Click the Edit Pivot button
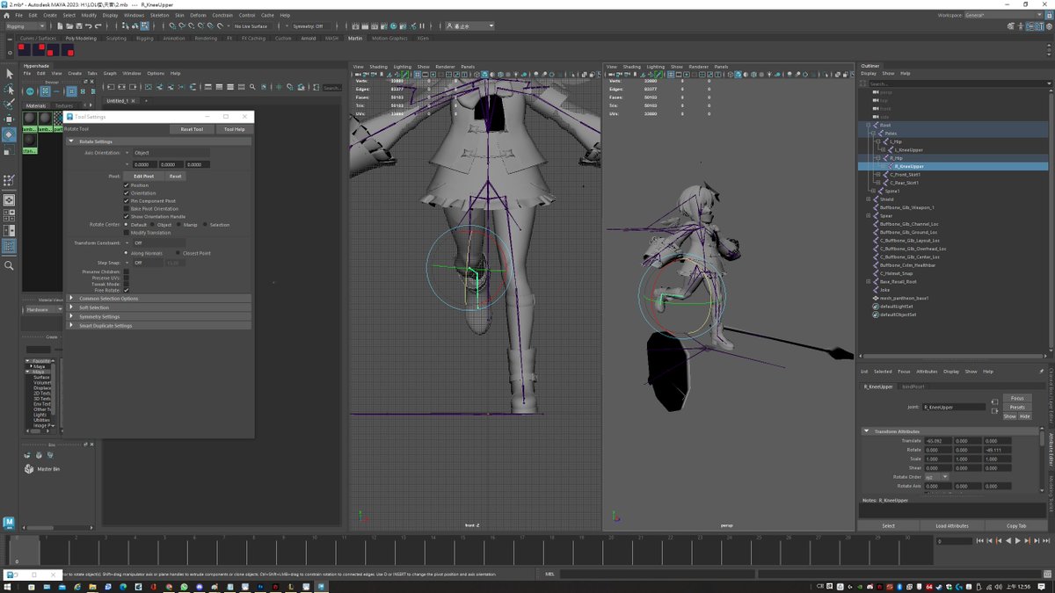This screenshot has width=1055, height=593. pos(143,176)
